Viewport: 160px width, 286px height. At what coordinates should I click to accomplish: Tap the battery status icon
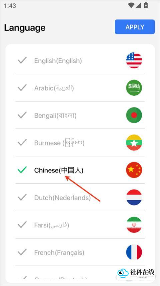(x=146, y=5)
